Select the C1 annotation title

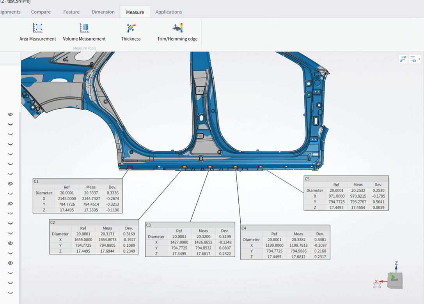point(36,181)
